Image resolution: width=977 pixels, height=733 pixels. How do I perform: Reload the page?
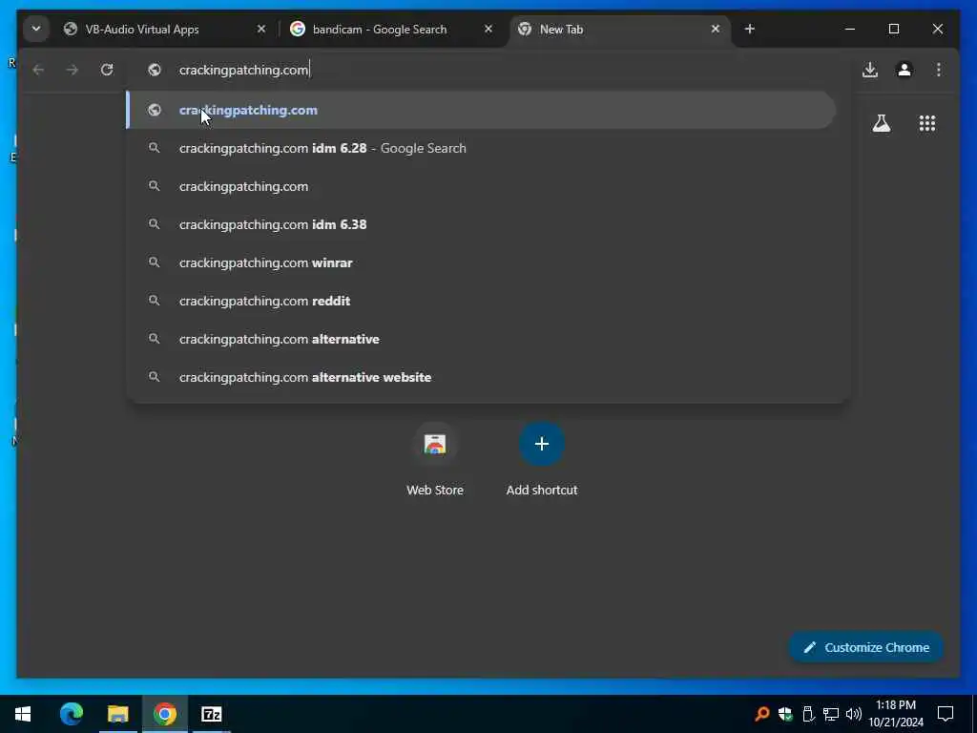(107, 70)
